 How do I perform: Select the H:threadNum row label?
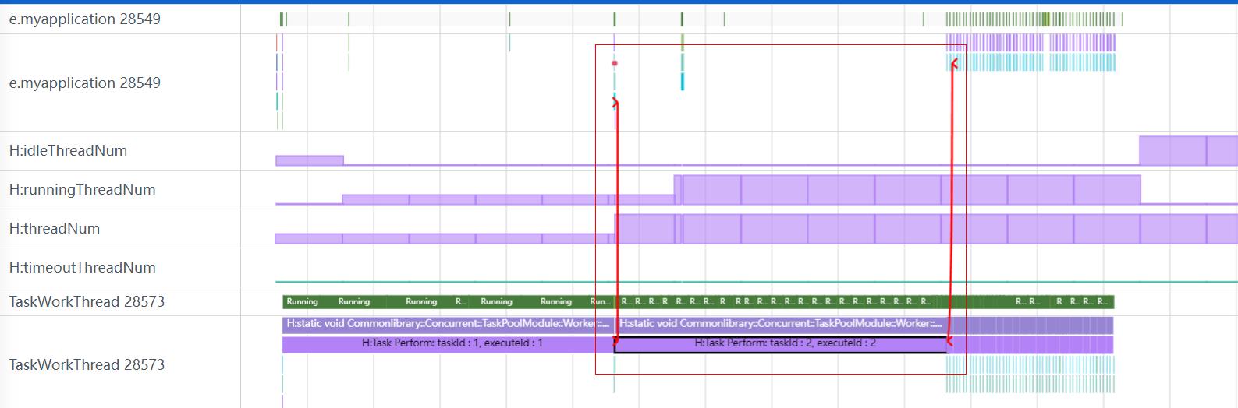(55, 229)
